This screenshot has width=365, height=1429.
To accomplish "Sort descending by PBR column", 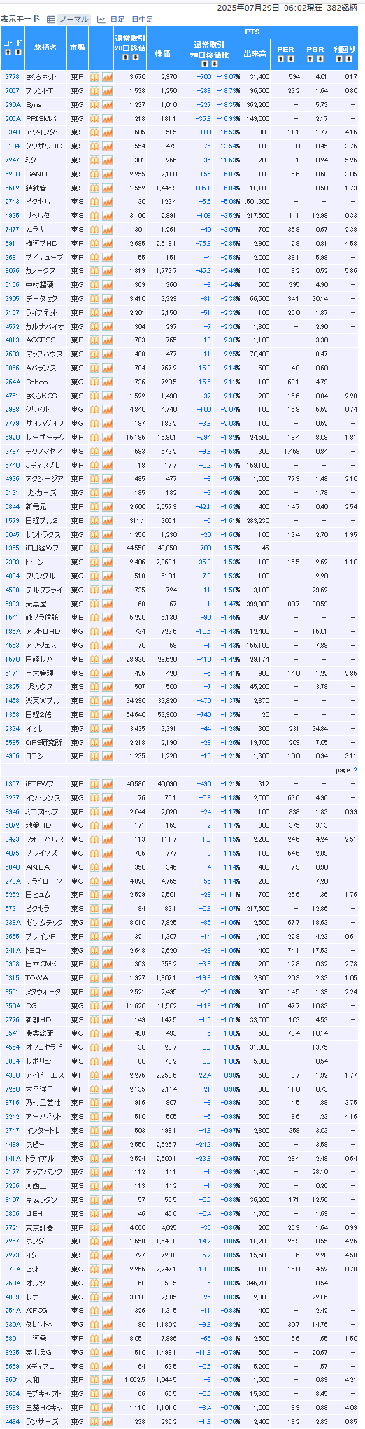I will pyautogui.click(x=319, y=58).
